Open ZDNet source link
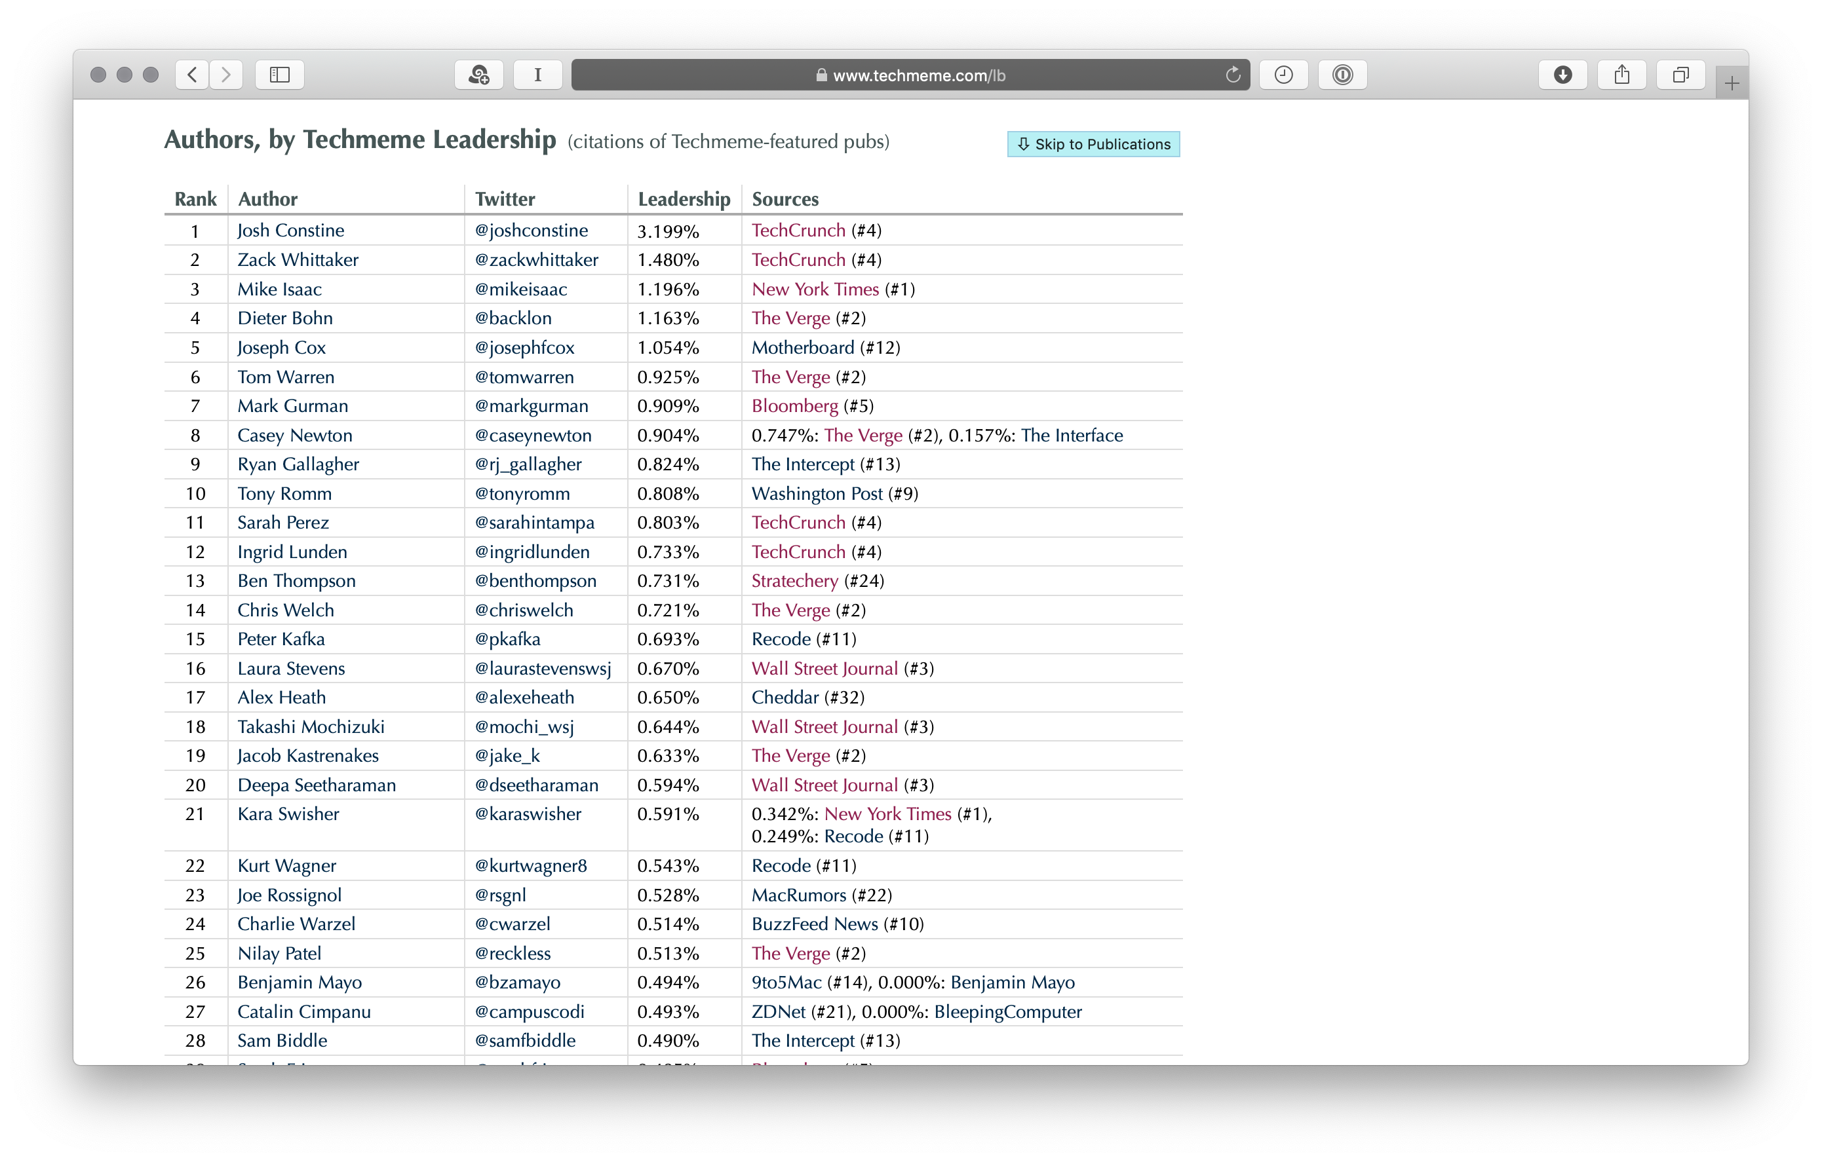The width and height of the screenshot is (1822, 1162). pos(778,1011)
